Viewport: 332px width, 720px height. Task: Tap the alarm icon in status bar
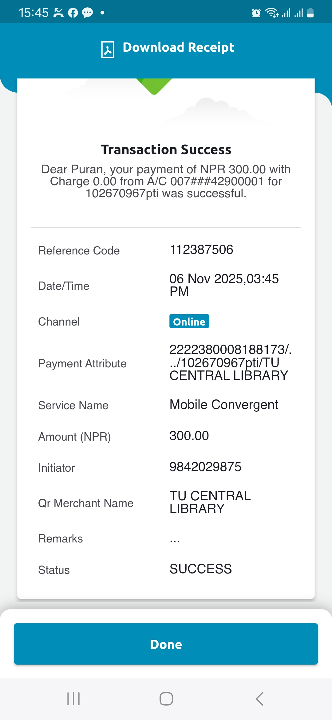click(x=256, y=13)
